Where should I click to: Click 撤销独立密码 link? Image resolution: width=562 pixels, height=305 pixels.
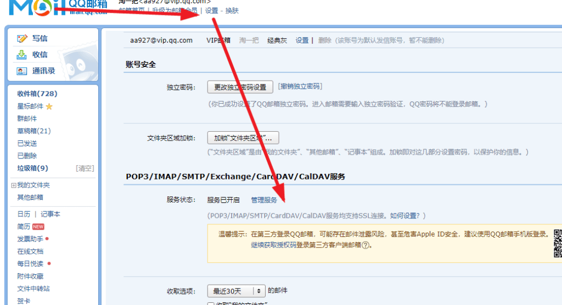point(300,86)
